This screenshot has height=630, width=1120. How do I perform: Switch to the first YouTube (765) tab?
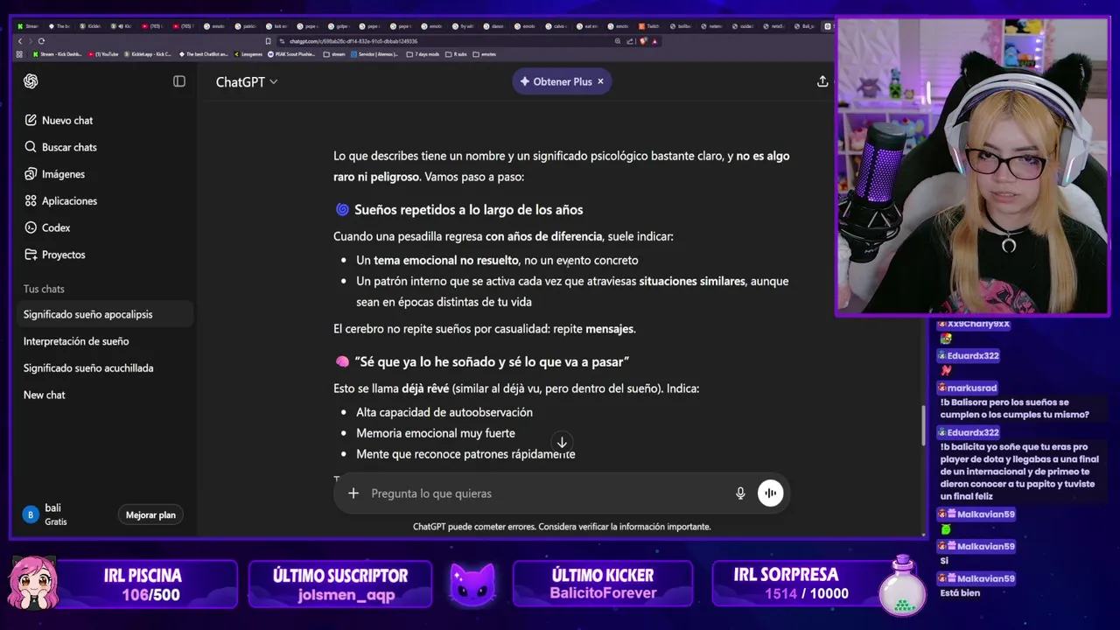[x=151, y=26]
